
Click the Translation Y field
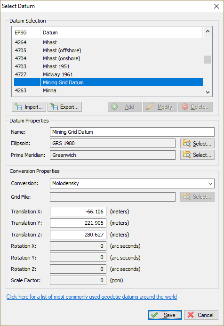tap(78, 223)
